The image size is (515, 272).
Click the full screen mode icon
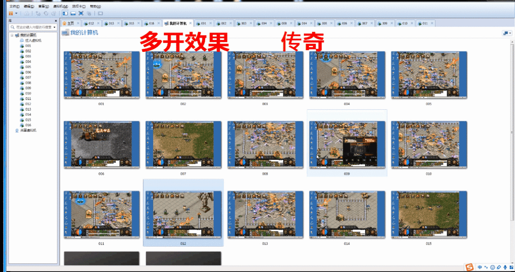[x=81, y=14]
